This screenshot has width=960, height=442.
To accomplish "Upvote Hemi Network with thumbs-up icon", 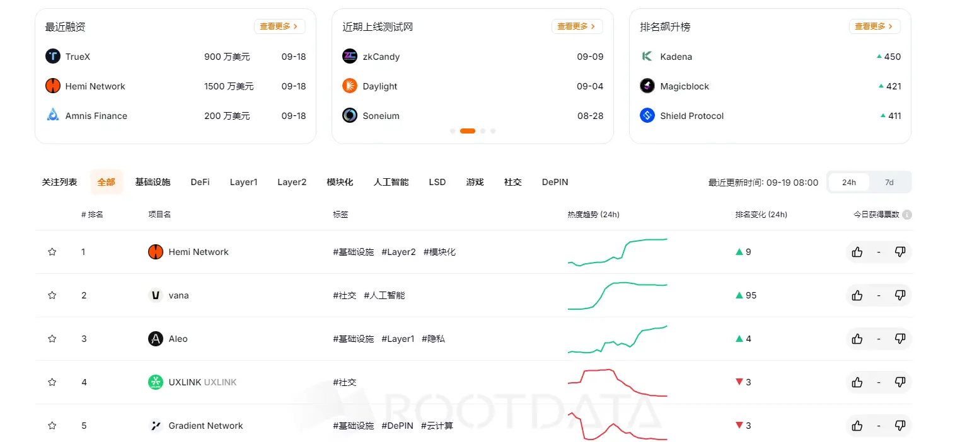I will click(x=857, y=251).
